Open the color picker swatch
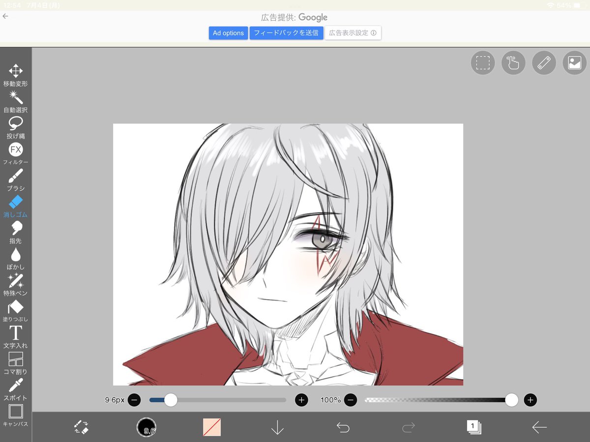This screenshot has width=590, height=442. click(x=212, y=427)
